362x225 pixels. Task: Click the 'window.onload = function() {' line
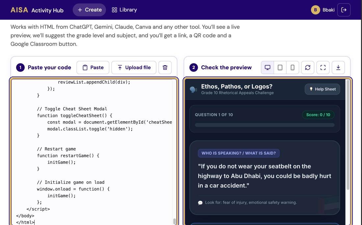pos(73,189)
